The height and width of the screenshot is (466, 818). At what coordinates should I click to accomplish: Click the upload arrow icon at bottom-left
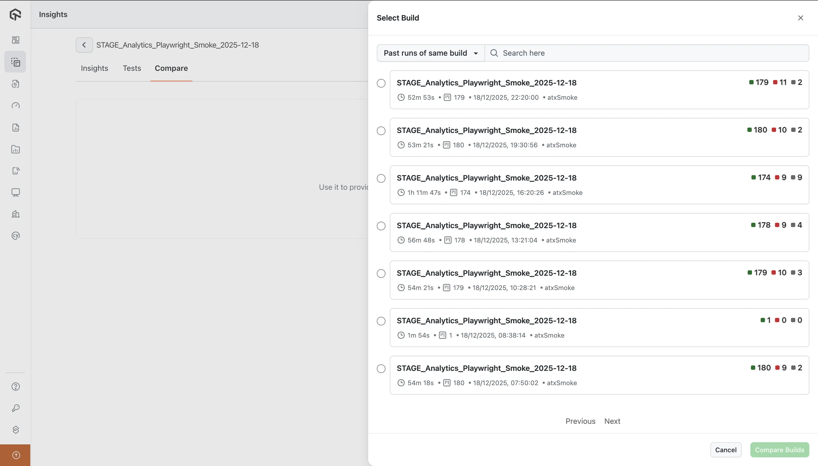(15, 455)
